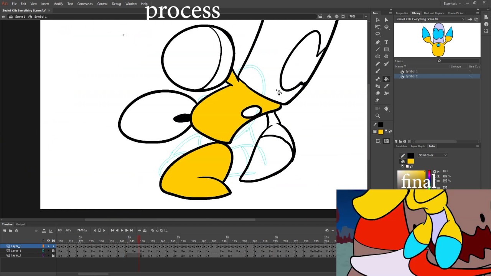This screenshot has height=276, width=491.
Task: Open the Edit Scene dropdown icon
Action: coord(321,16)
